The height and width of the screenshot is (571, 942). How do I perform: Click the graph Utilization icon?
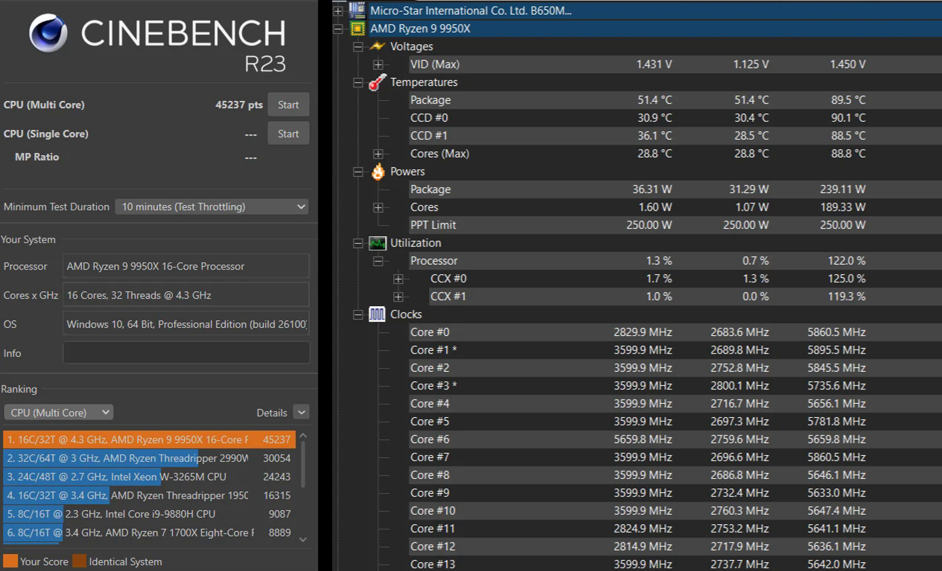point(377,243)
